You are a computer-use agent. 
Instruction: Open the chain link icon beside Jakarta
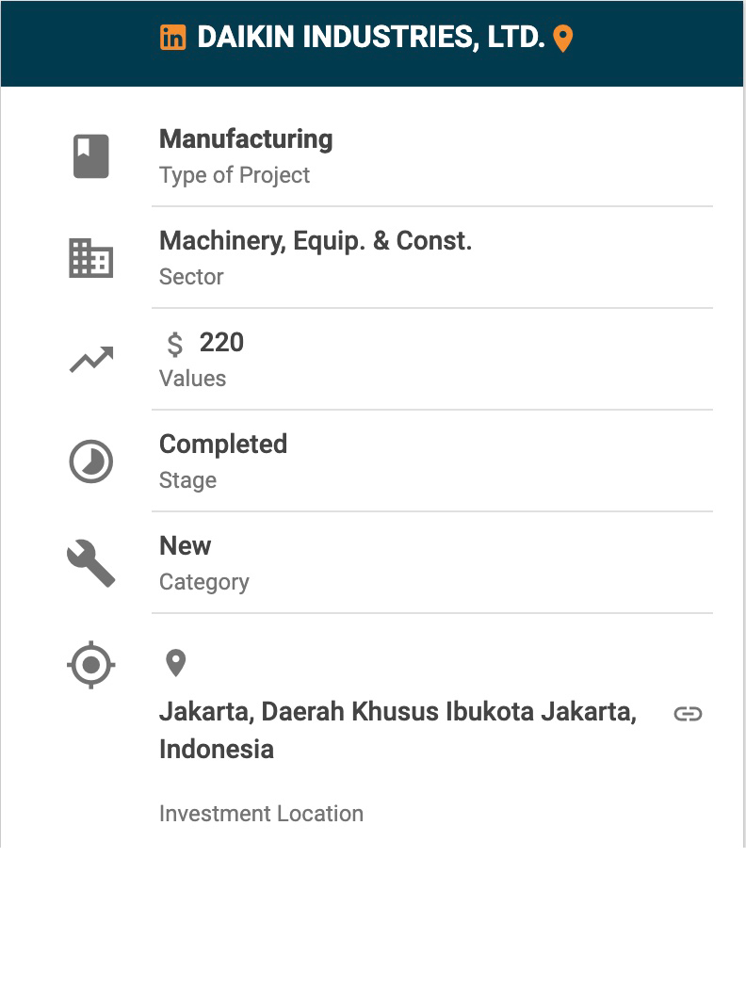point(688,714)
